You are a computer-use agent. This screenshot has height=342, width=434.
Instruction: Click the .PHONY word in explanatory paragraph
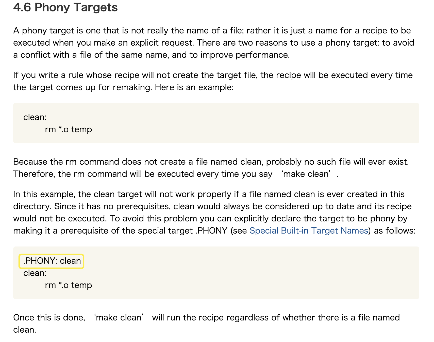tap(211, 231)
